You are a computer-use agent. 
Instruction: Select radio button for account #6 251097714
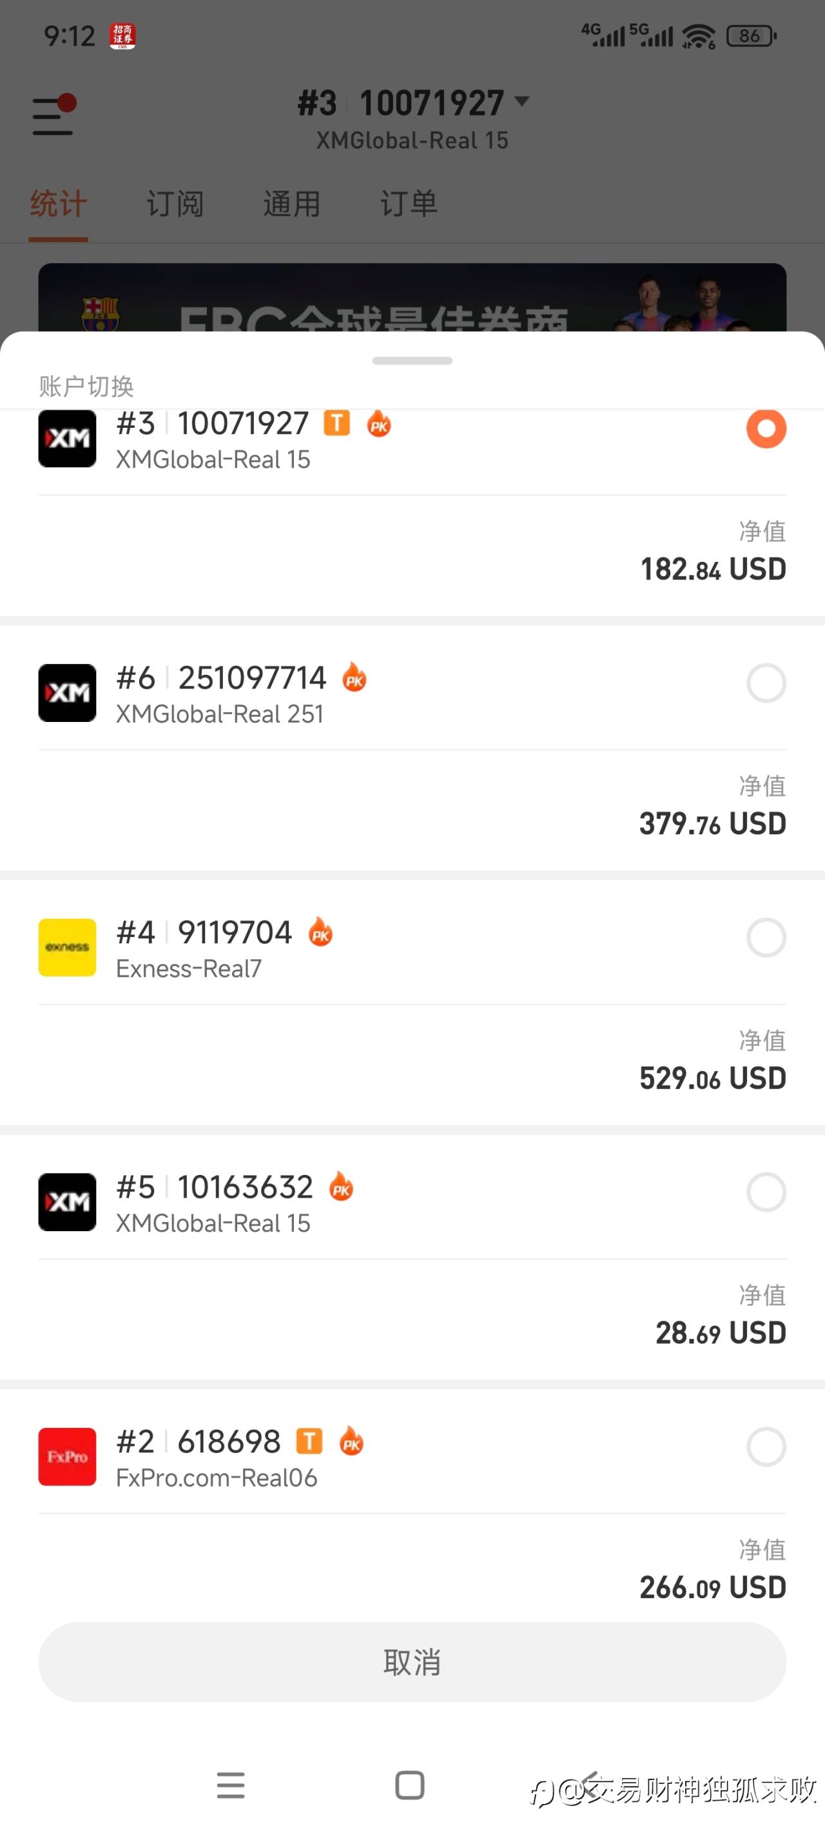pyautogui.click(x=766, y=683)
